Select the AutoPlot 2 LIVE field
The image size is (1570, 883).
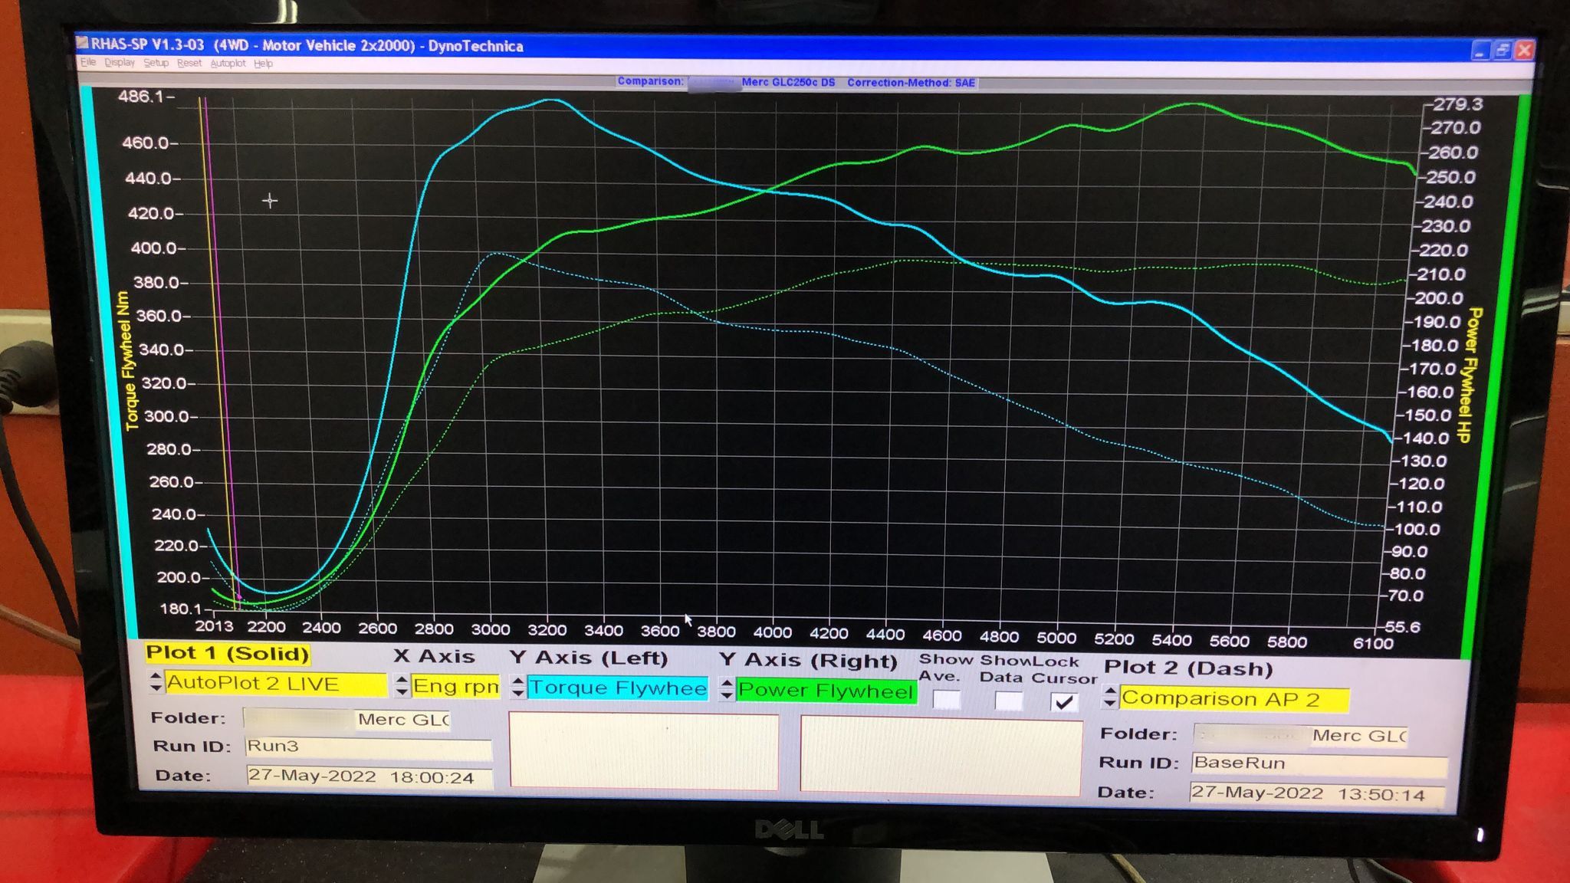tap(275, 683)
